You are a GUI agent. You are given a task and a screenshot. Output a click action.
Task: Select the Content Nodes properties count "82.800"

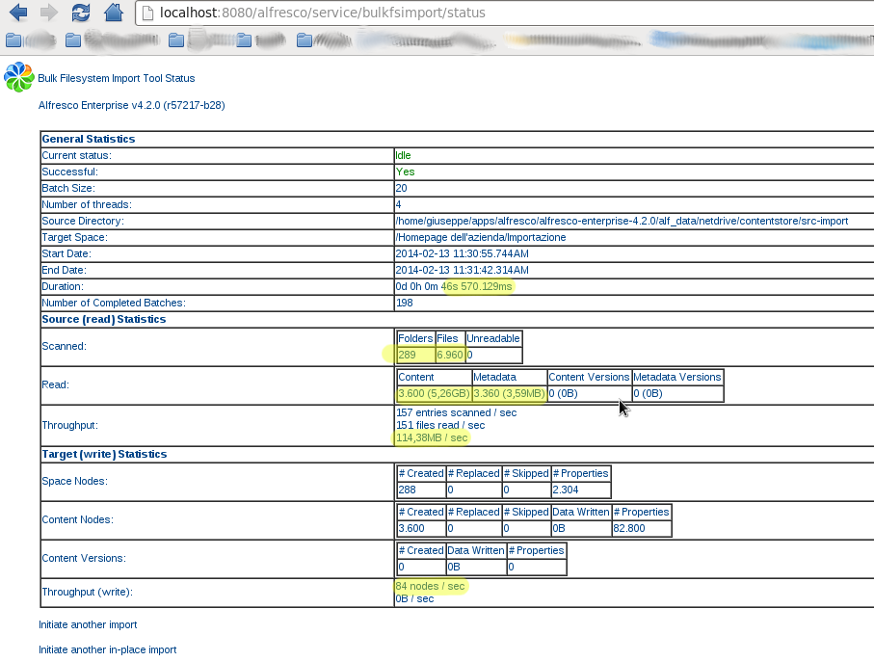coord(628,528)
